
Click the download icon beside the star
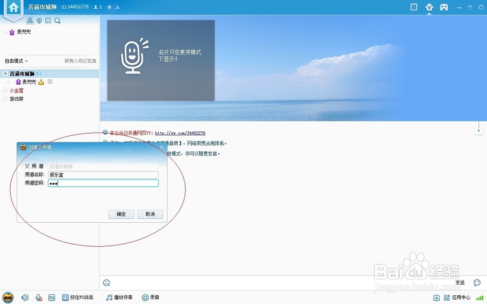coord(117,7)
